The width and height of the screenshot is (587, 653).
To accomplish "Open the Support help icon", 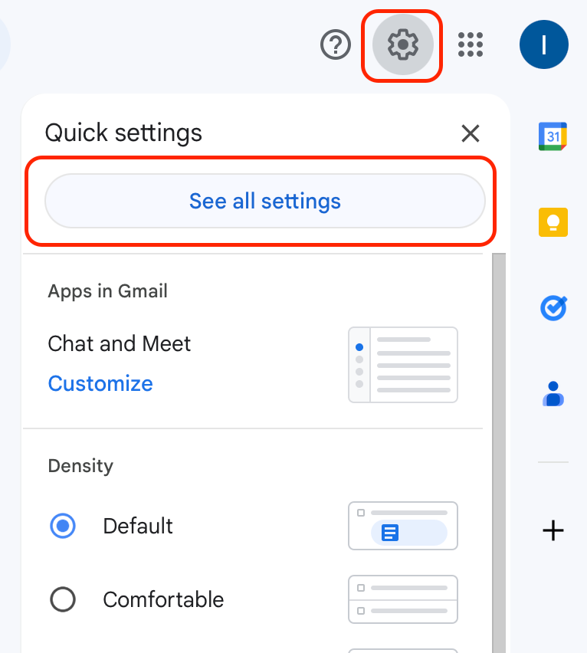I will pos(336,44).
